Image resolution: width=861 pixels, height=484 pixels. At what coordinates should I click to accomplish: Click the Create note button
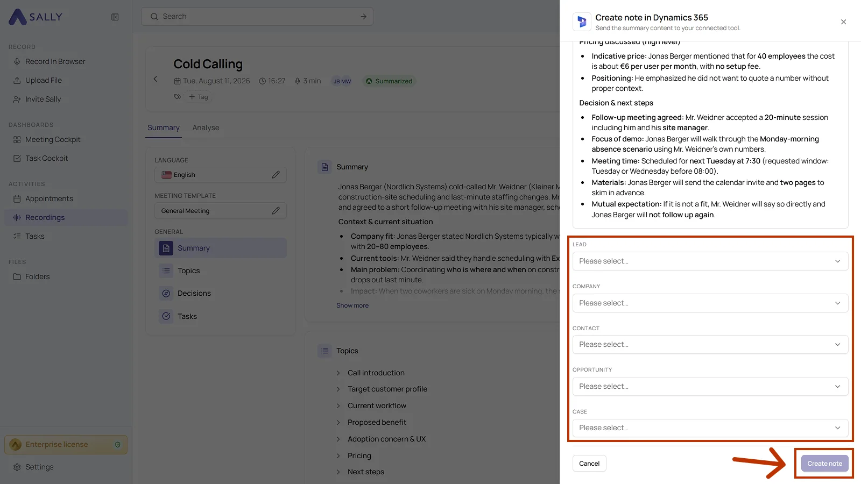click(x=824, y=464)
